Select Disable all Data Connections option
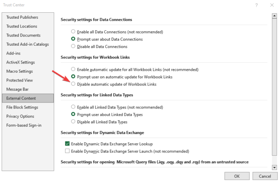Image resolution: width=279 pixels, height=182 pixels. coord(73,46)
